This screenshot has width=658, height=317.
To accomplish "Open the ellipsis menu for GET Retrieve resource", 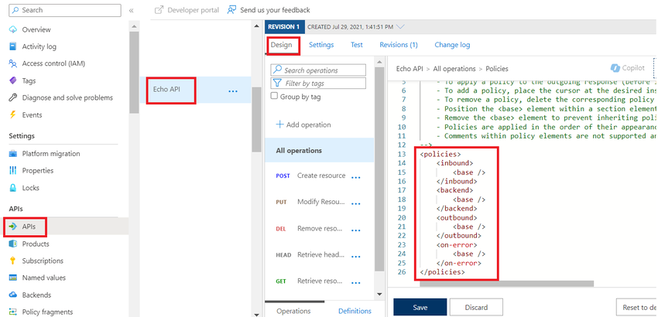I will coord(356,283).
